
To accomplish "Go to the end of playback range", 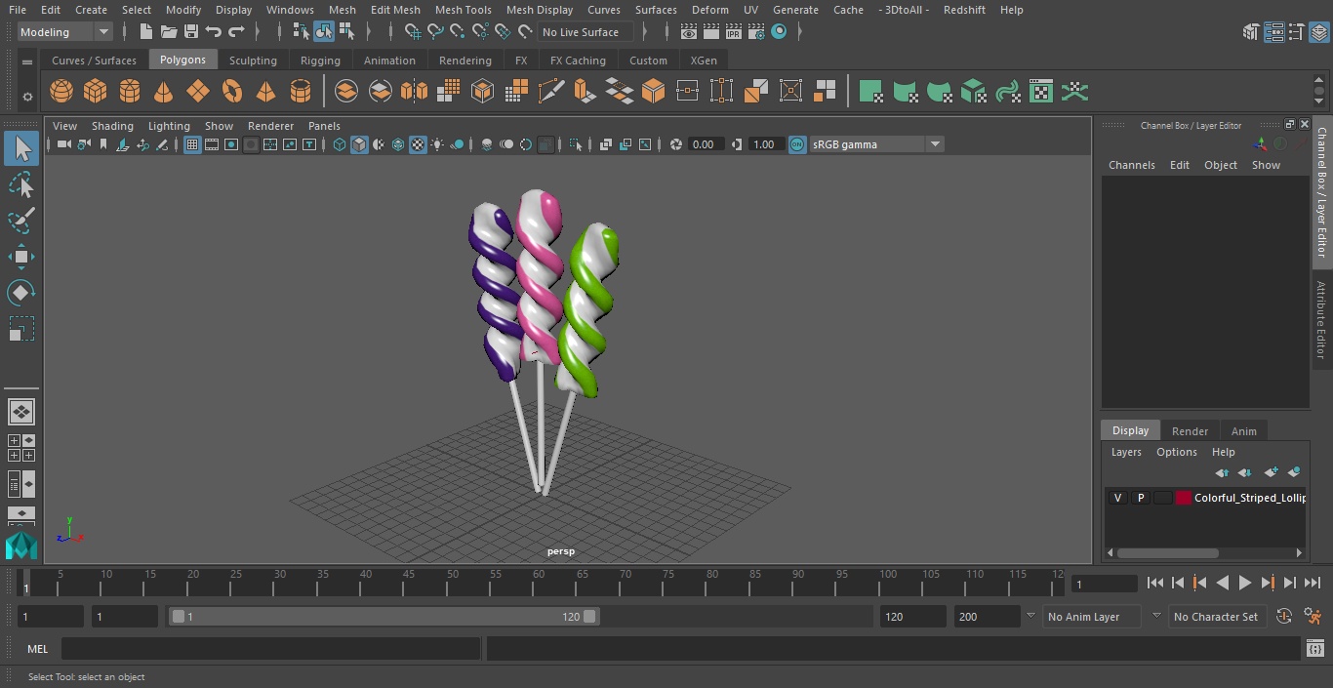I will (x=1313, y=583).
